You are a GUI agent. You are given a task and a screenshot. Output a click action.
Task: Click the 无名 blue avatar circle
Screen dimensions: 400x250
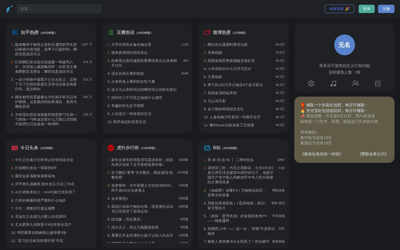tap(344, 45)
